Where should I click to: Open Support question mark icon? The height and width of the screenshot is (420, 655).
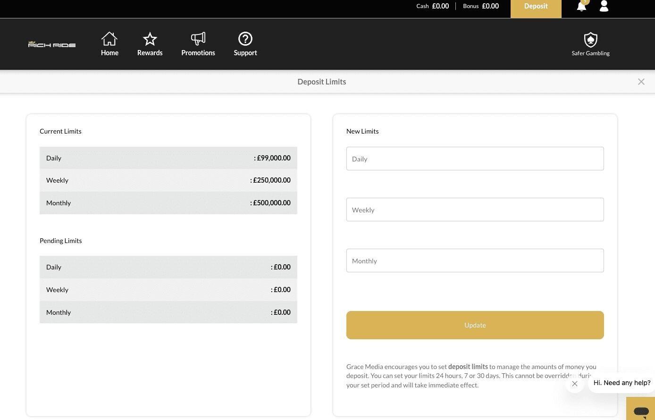pos(245,39)
